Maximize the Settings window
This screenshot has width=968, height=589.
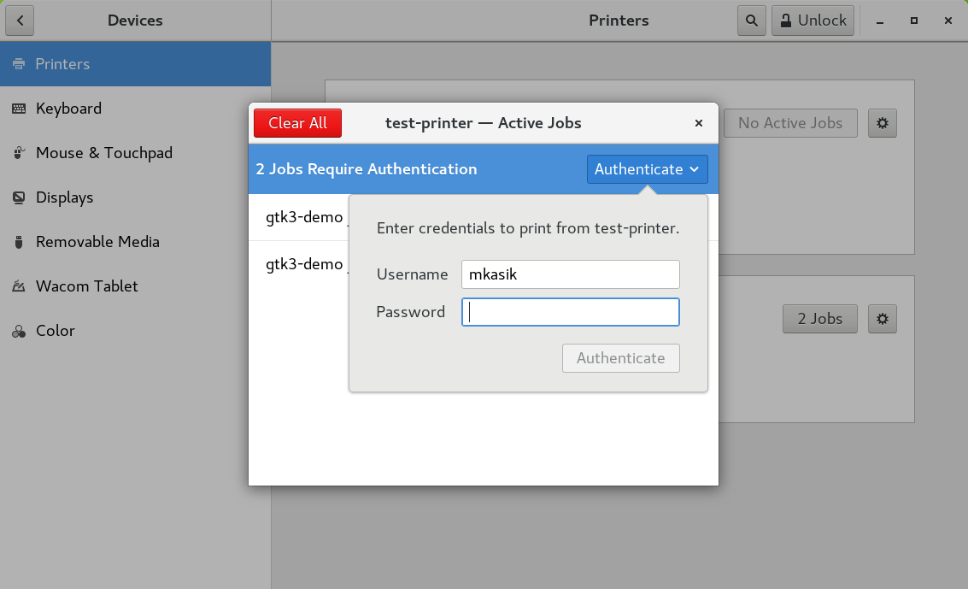click(913, 21)
